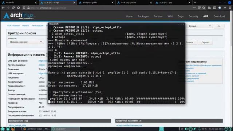The image size is (233, 131).
Task: Switch to the Firefox window in taskbar
Action: pyautogui.click(x=36, y=129)
